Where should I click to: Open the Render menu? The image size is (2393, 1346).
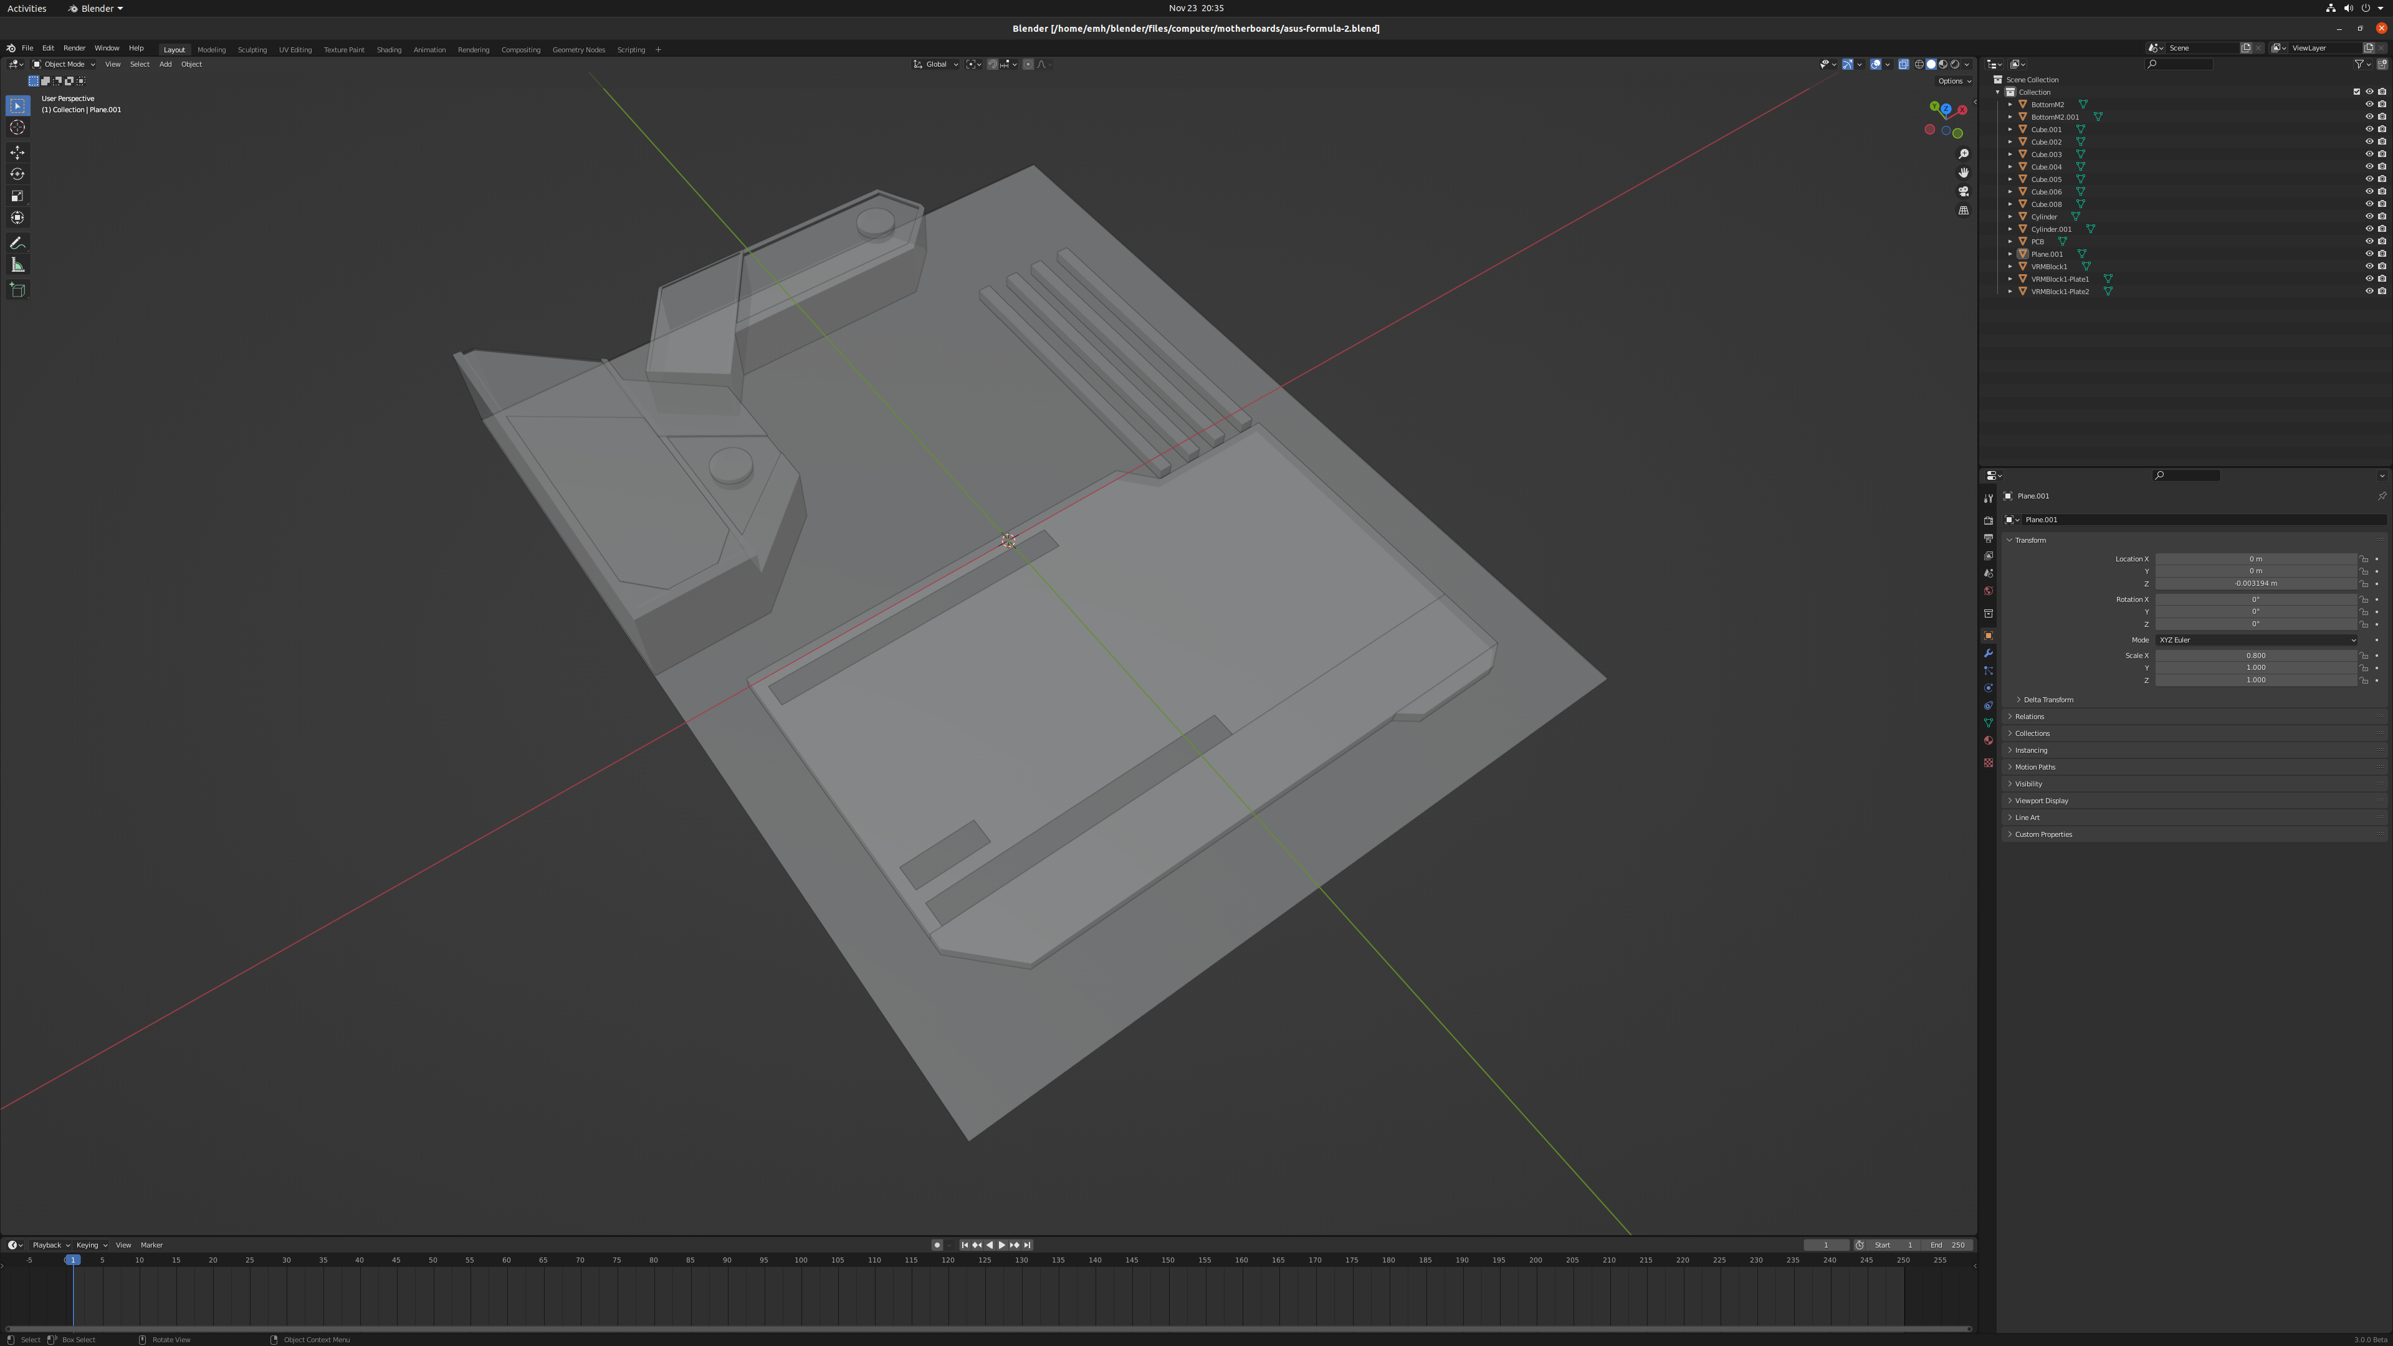[74, 49]
